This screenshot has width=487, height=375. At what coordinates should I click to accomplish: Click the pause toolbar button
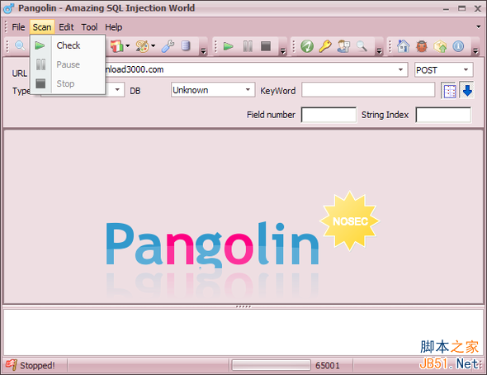[248, 46]
